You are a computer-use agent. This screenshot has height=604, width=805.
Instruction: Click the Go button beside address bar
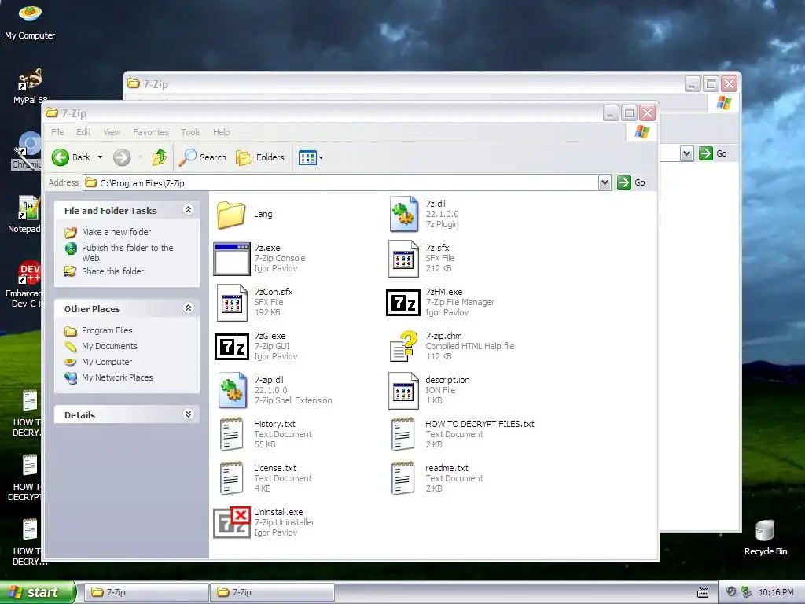tap(631, 182)
